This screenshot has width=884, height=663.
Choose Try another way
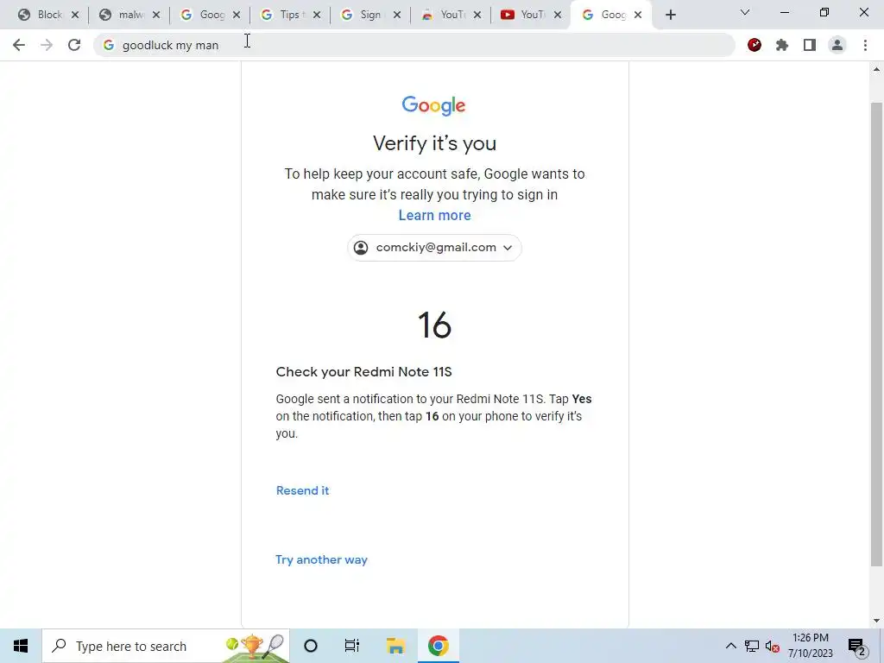(x=321, y=559)
